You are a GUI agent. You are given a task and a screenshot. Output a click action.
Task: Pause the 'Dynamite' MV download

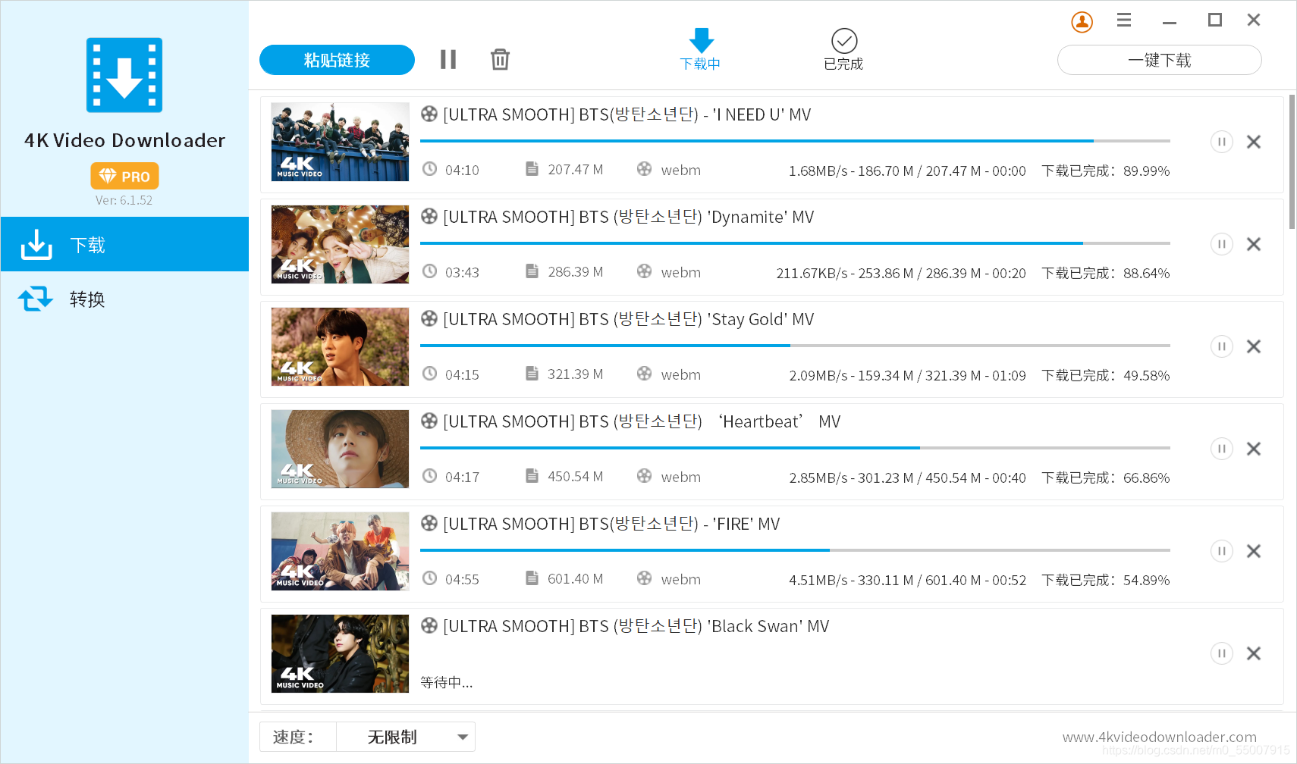click(x=1221, y=244)
